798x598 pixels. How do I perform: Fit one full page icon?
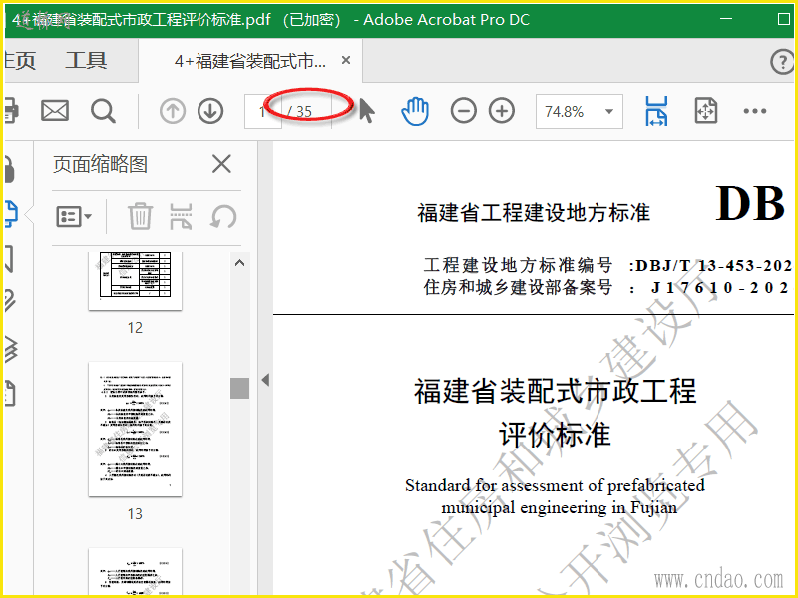point(706,111)
